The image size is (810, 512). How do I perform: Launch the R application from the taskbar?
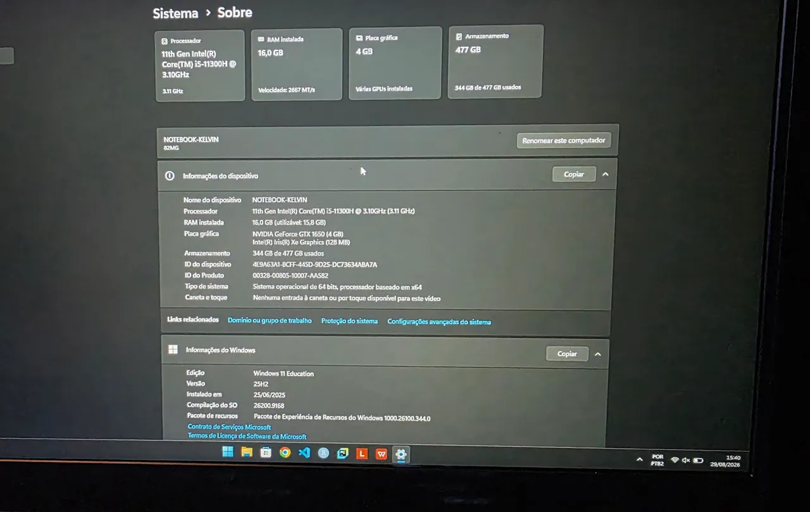click(323, 453)
